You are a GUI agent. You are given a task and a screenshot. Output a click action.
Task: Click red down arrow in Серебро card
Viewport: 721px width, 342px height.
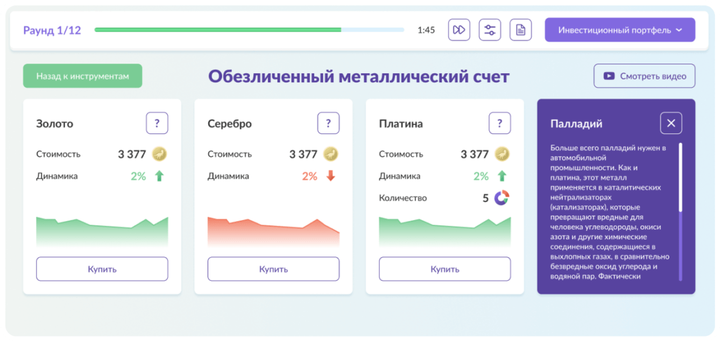[330, 176]
